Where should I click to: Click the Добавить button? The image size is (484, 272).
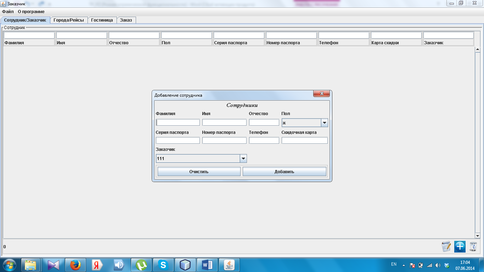click(x=284, y=172)
